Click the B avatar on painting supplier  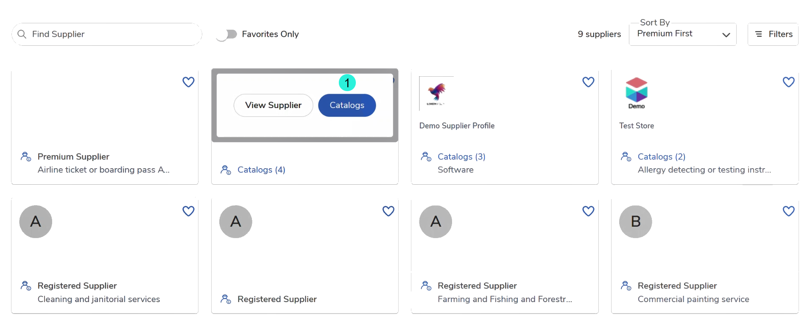click(x=635, y=222)
